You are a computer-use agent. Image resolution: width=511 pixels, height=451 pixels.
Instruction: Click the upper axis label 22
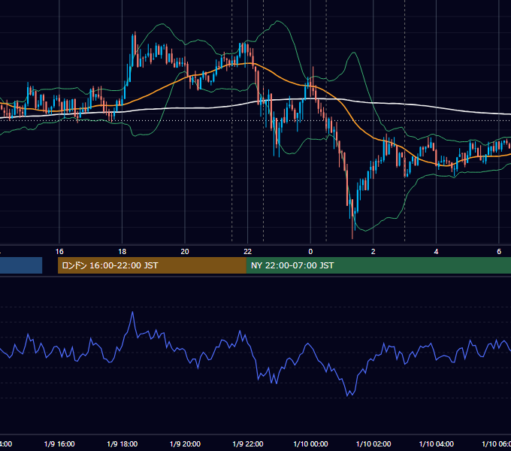(248, 252)
